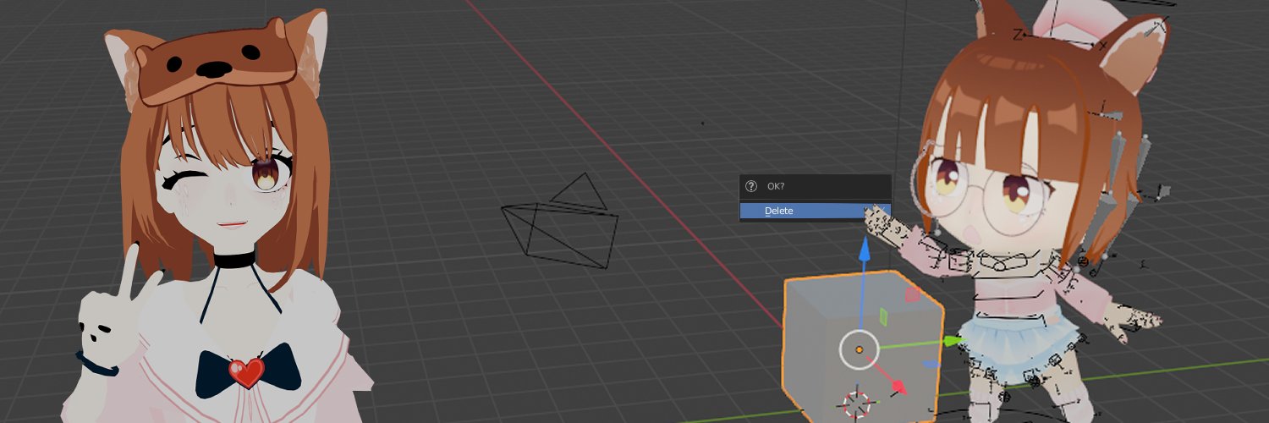
Task: Click the "OK?" popup title text
Action: (776, 186)
